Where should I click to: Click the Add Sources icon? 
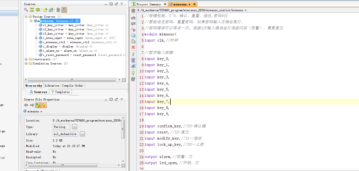[51, 10]
